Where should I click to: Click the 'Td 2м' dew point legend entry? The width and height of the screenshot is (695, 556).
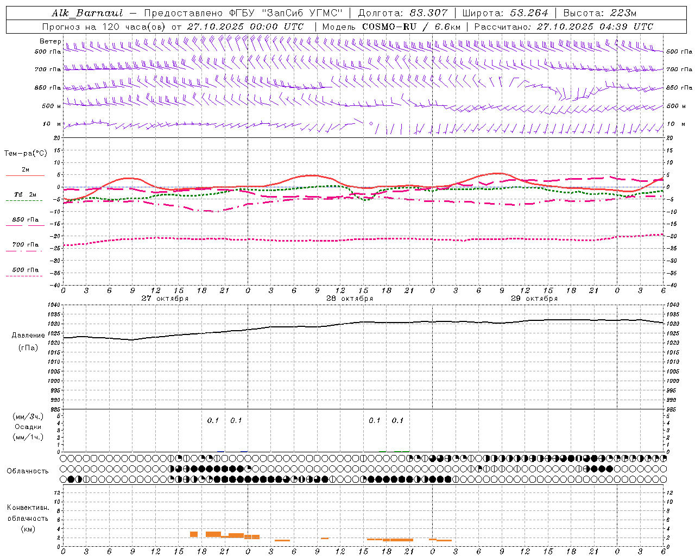coord(25,194)
